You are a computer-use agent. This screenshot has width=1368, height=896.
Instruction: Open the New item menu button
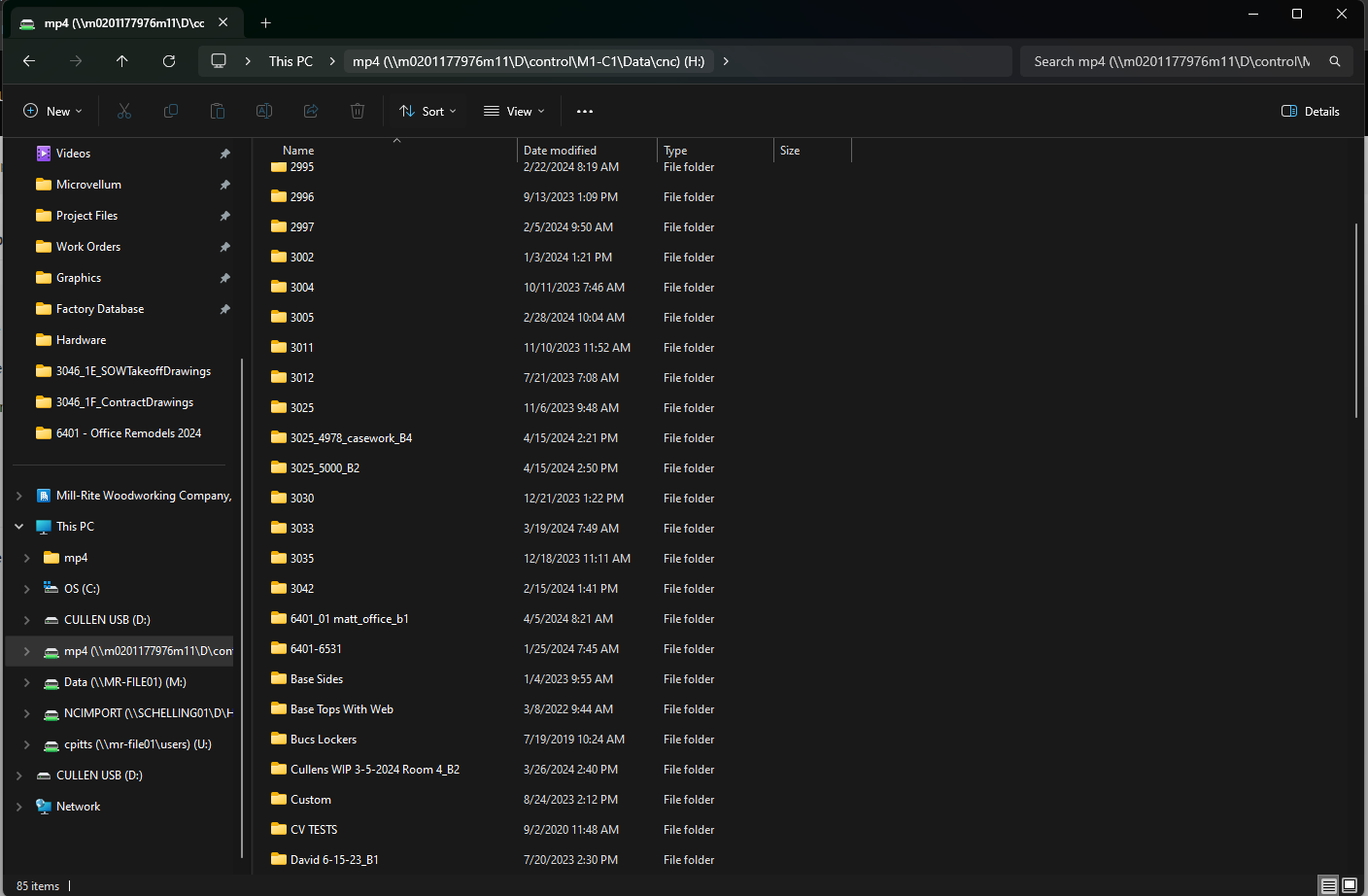[52, 111]
